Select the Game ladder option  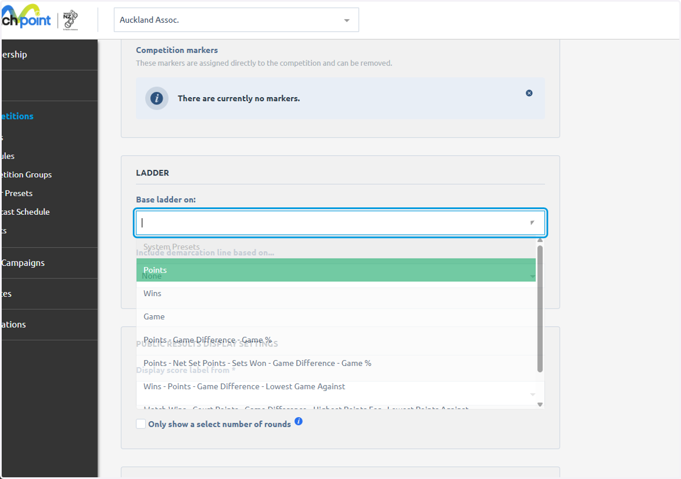(336, 316)
